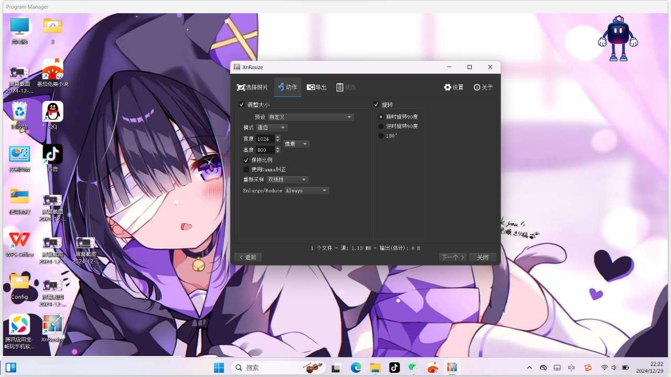This screenshot has height=377, width=671.
Task: Open the Config folder on desktop
Action: pyautogui.click(x=20, y=286)
